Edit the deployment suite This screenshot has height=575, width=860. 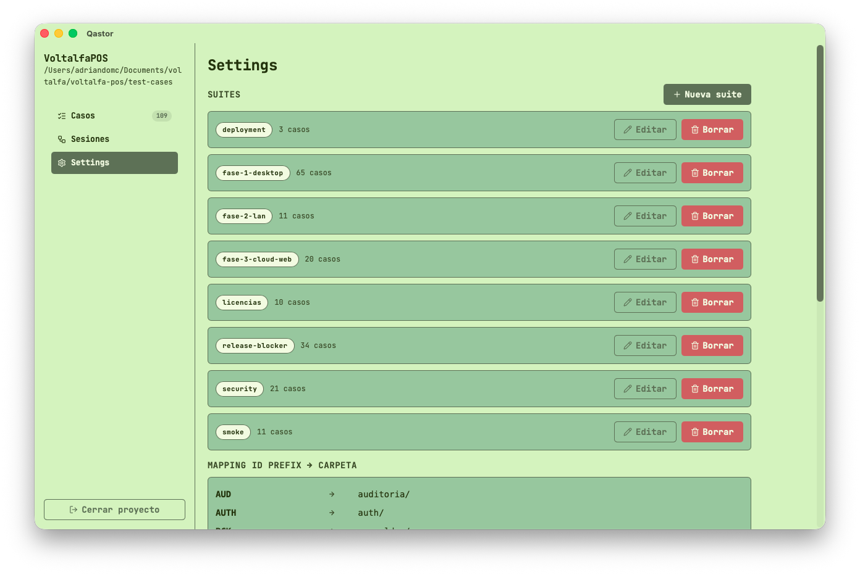(645, 130)
